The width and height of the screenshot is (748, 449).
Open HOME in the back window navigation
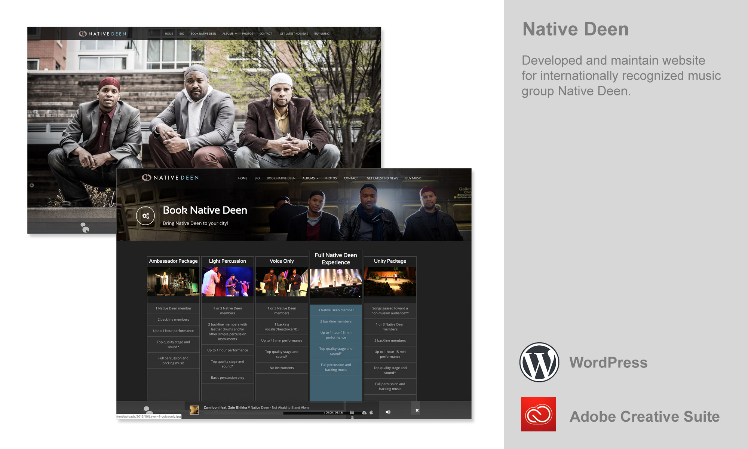(x=169, y=34)
